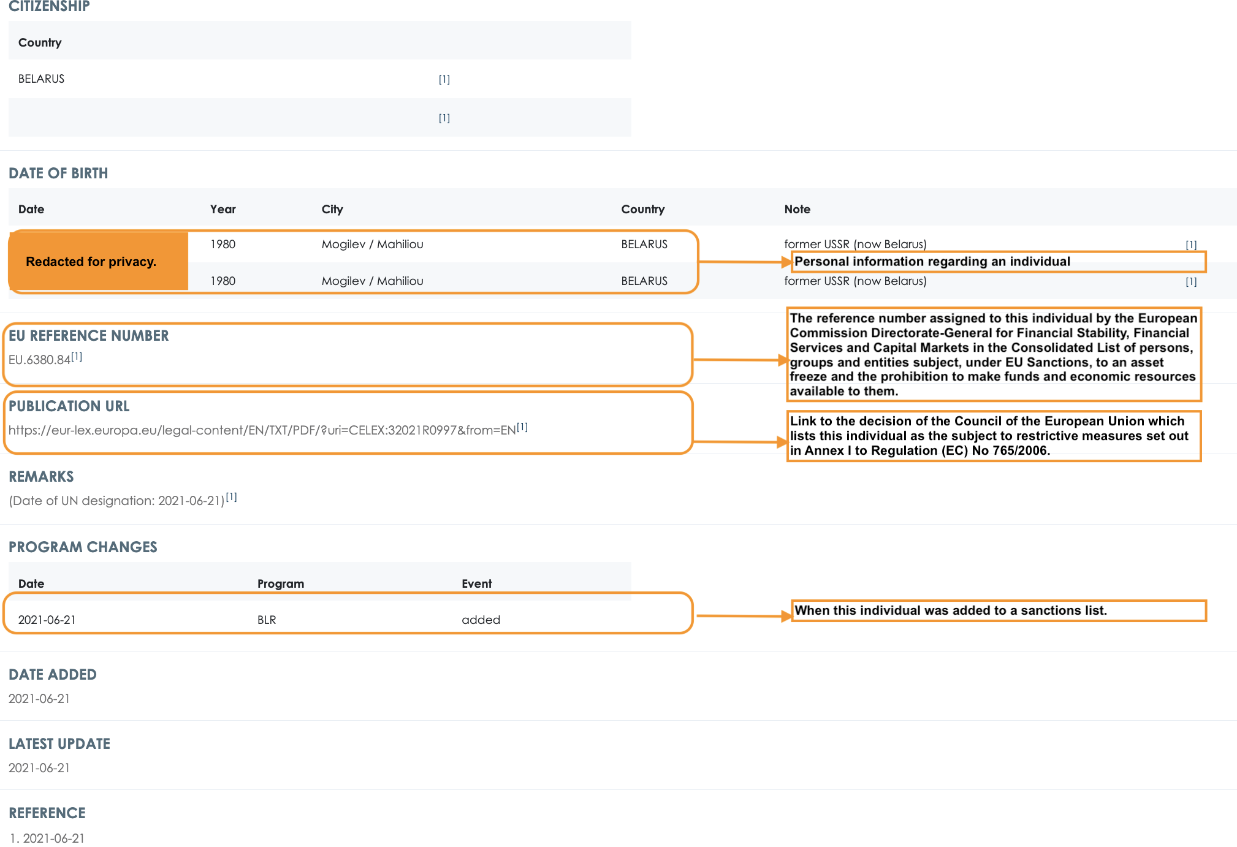Click the REFERENCE heading
The width and height of the screenshot is (1237, 847).
pyautogui.click(x=47, y=813)
